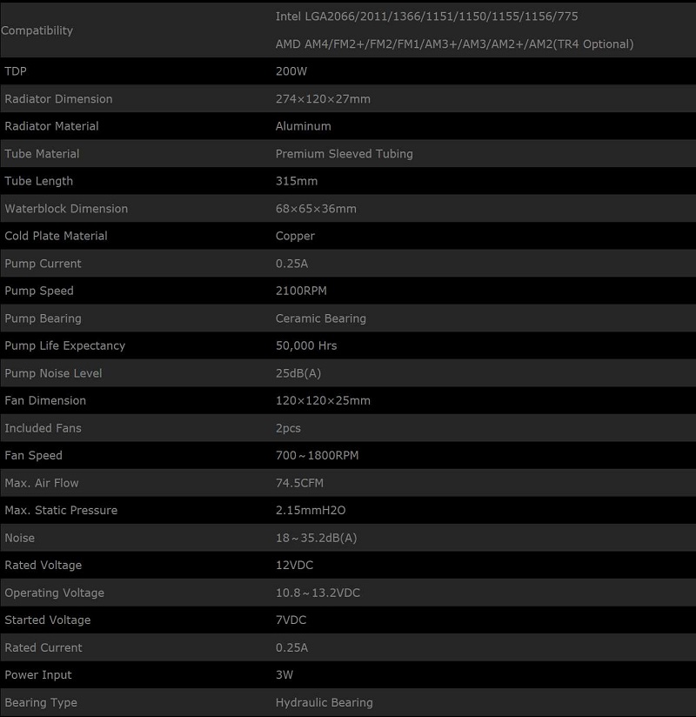The width and height of the screenshot is (696, 717).
Task: Click the Started Voltage 7VDC value
Action: [291, 620]
